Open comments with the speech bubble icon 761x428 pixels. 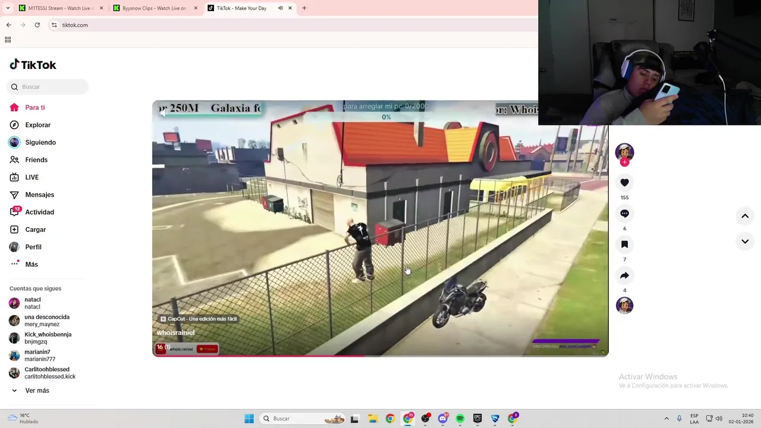(x=624, y=213)
